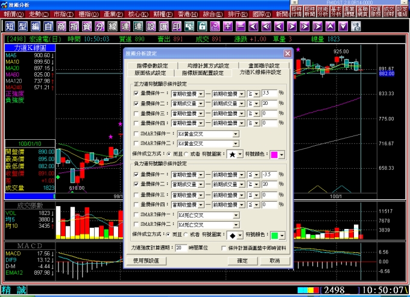
Task: Click the 匯 export toolbar icon
Action: [x=163, y=26]
